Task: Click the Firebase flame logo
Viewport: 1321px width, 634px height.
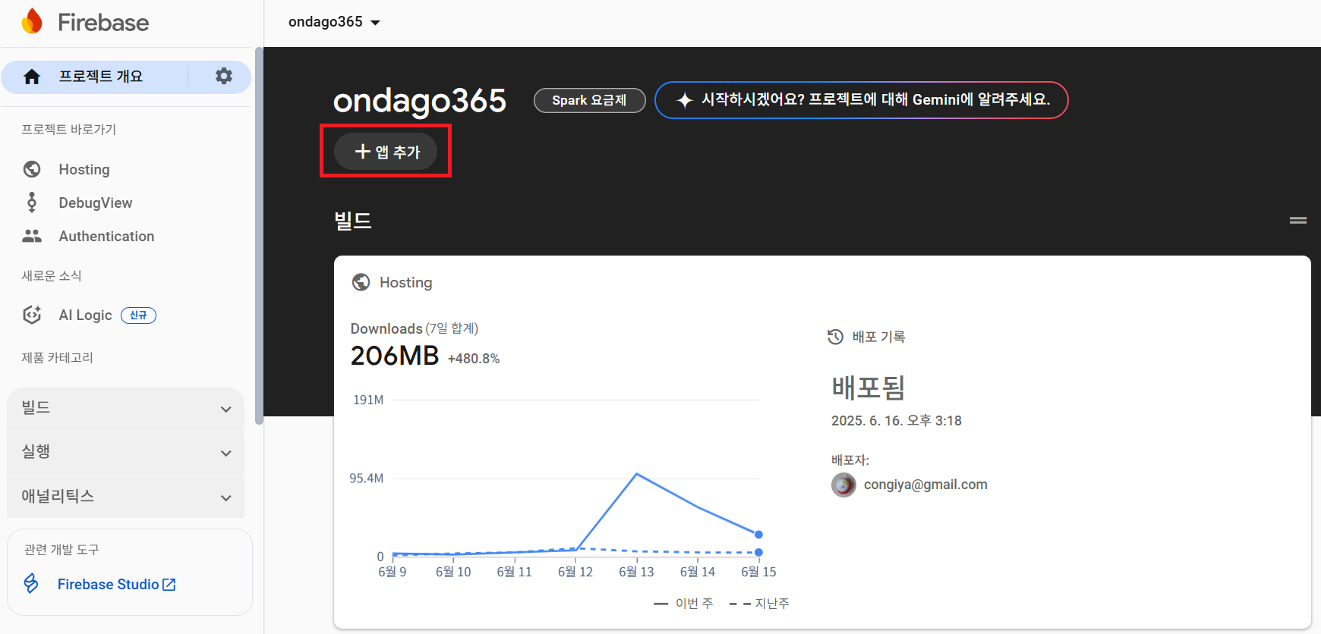Action: (32, 21)
